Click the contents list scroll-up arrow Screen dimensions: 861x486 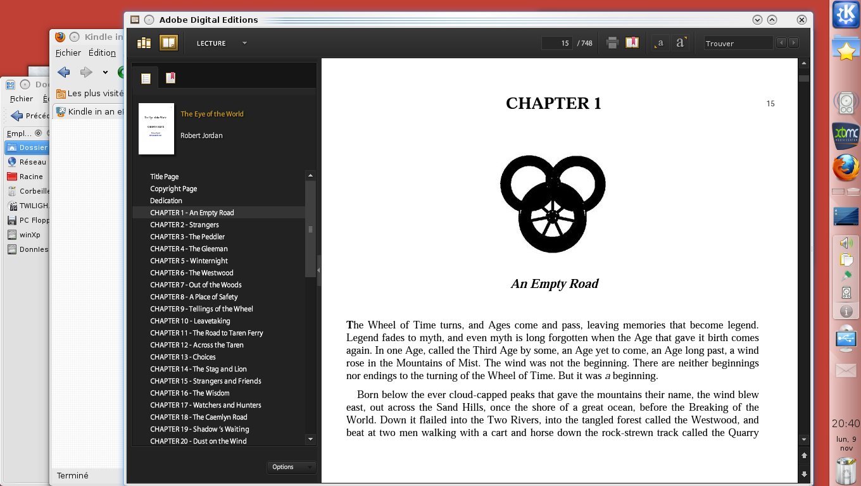point(310,175)
